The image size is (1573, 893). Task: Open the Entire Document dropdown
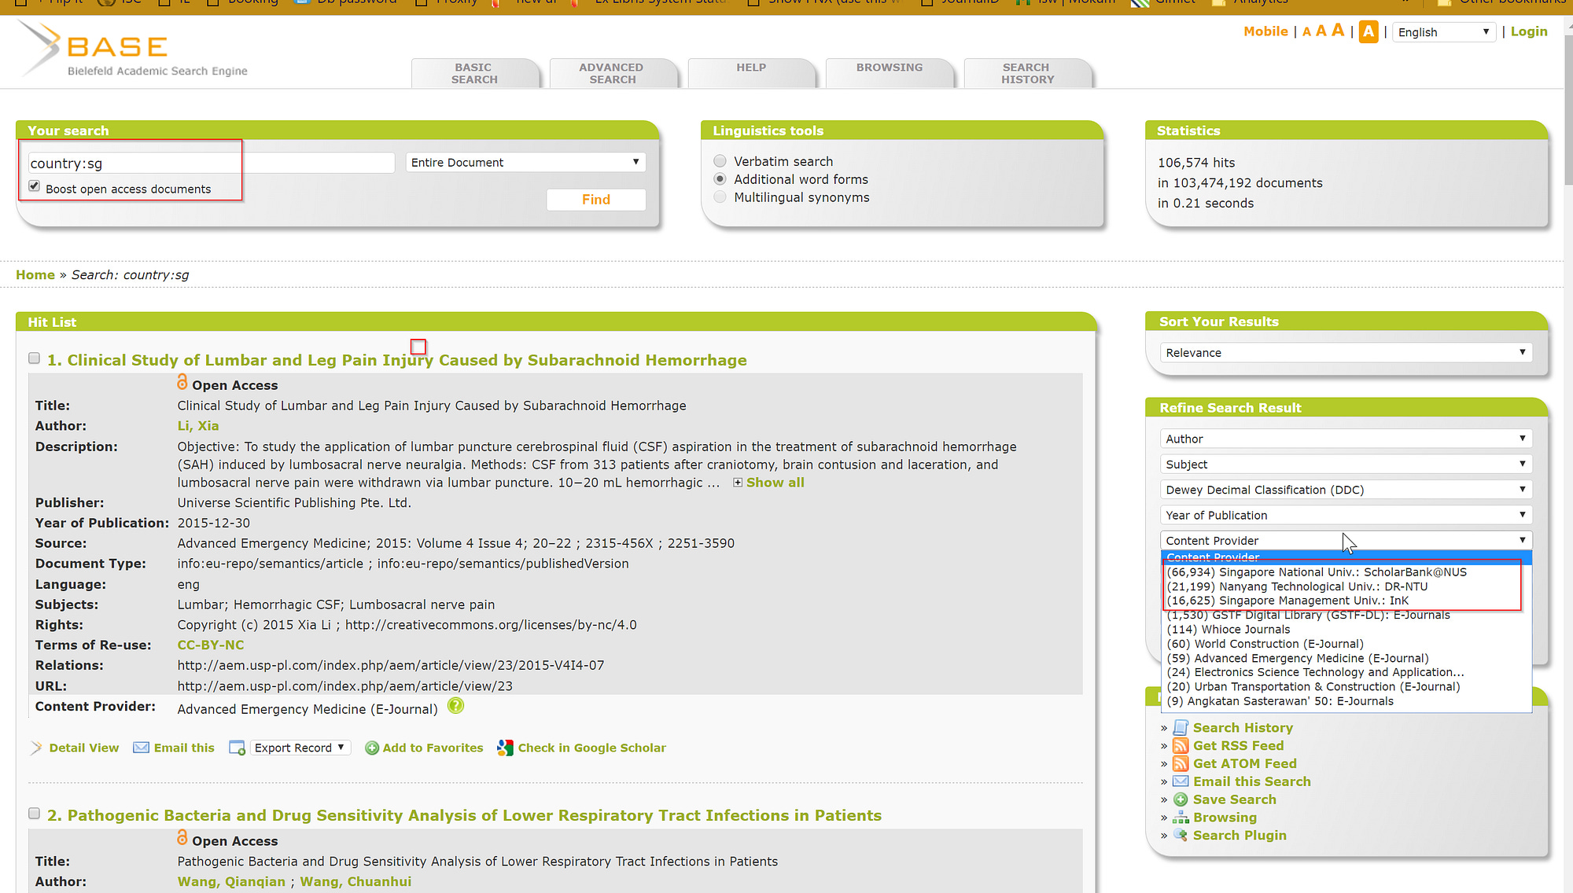525,163
